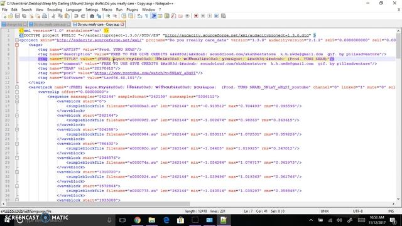Open the Function List toolbar icon

(x=173, y=16)
